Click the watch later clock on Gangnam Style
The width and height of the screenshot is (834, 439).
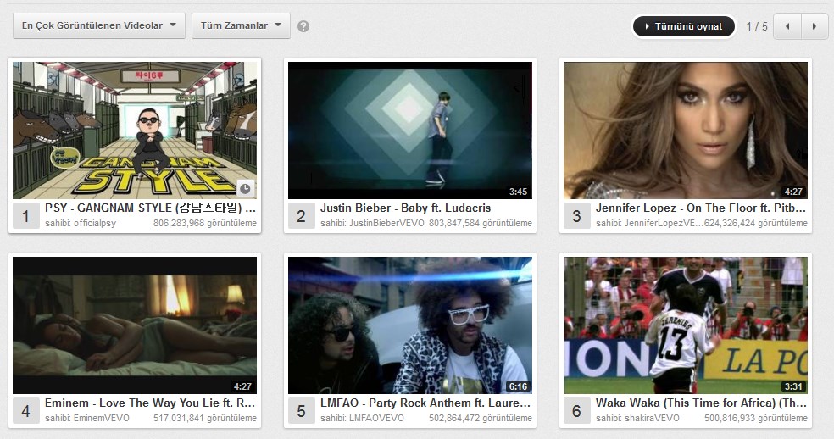(x=245, y=188)
